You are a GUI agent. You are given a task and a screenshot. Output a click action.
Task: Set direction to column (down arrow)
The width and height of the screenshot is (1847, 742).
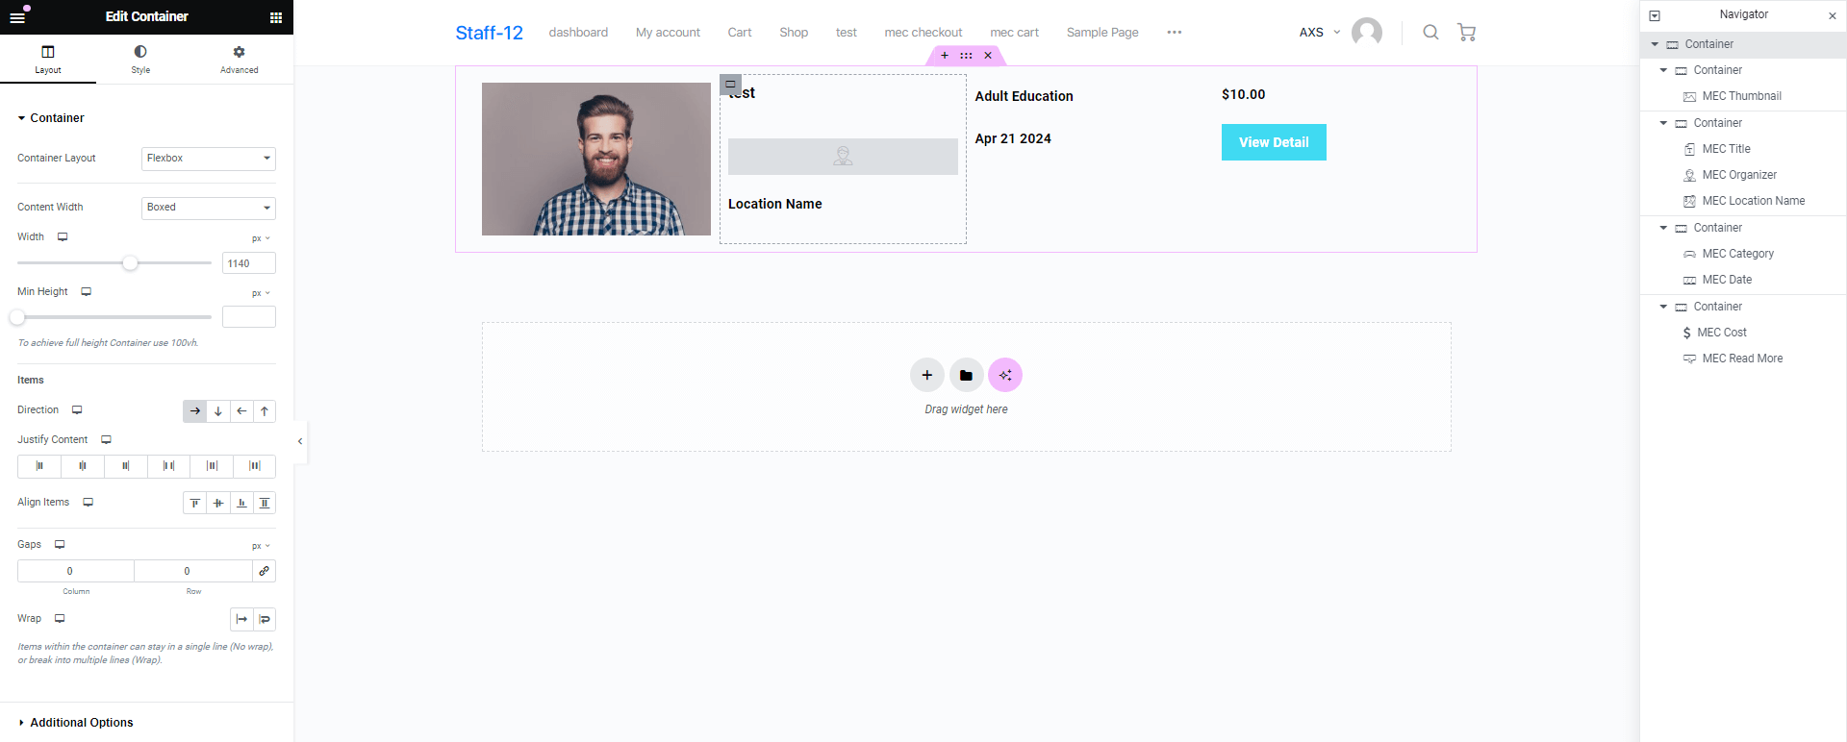218,411
